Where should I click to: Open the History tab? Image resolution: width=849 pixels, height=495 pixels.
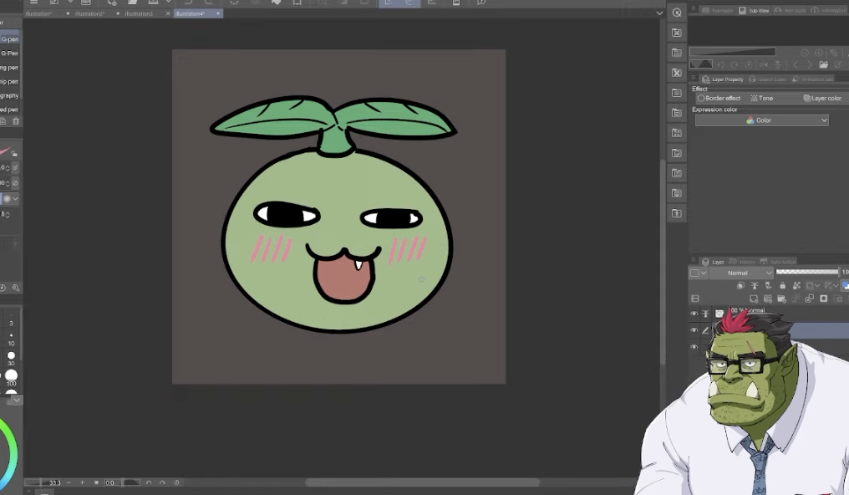point(742,262)
